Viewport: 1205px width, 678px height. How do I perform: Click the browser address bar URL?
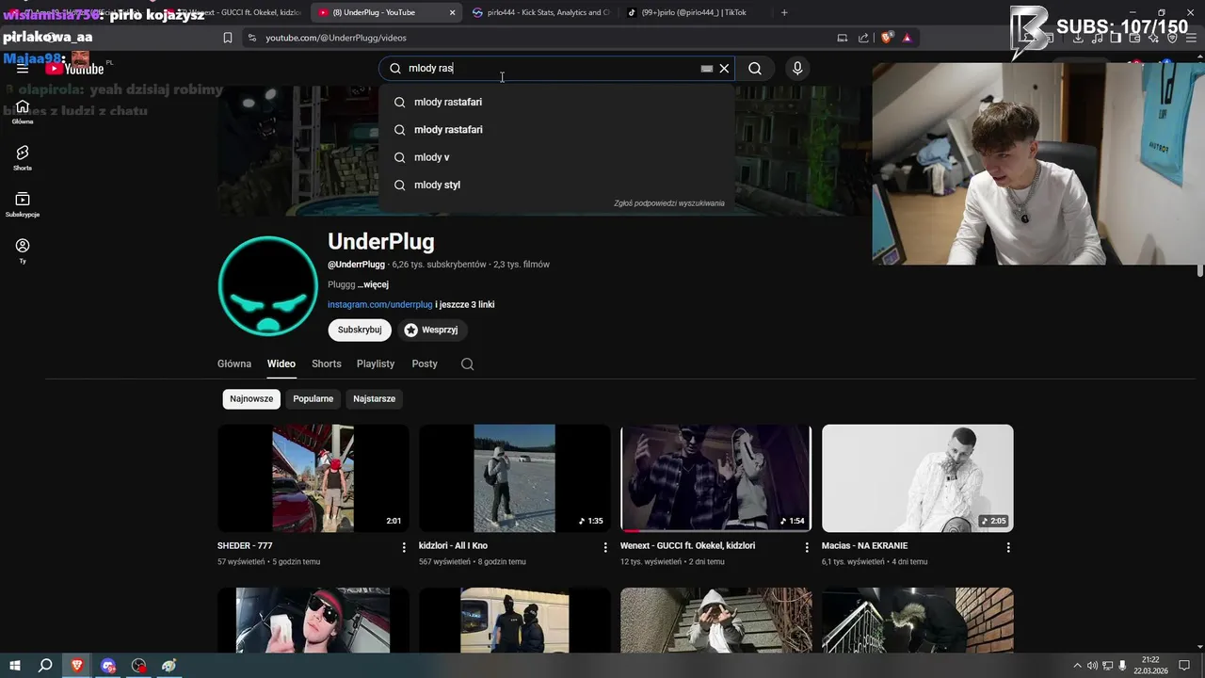click(336, 38)
